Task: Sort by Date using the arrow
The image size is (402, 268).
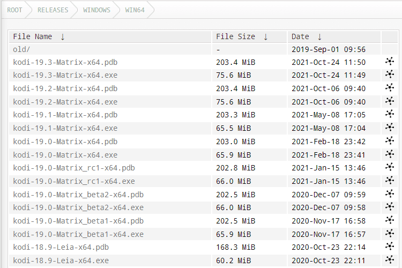Action: point(319,37)
